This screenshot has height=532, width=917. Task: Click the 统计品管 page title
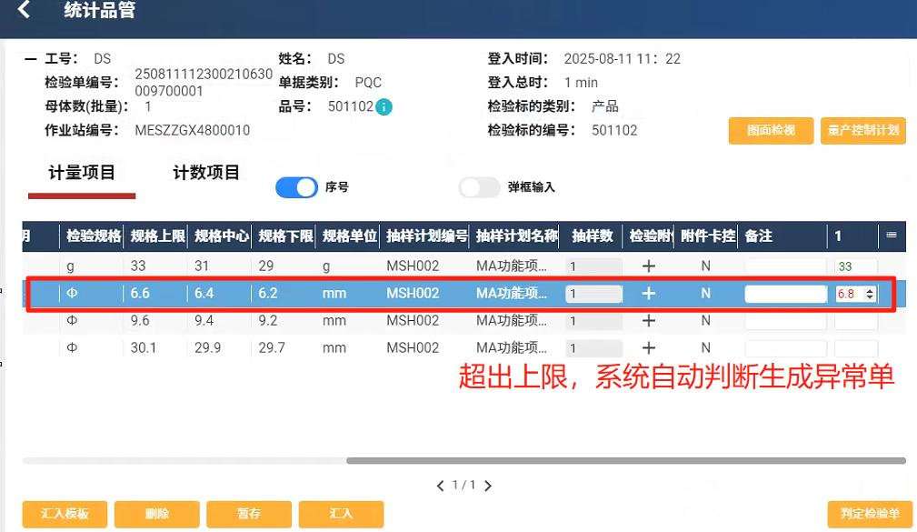tap(100, 10)
